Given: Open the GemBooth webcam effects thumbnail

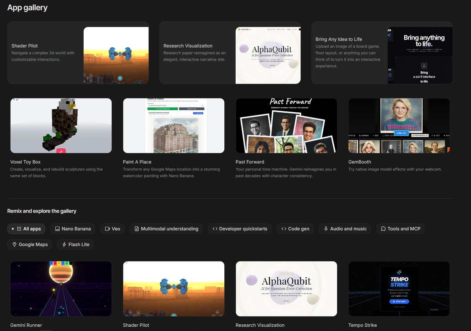Looking at the screenshot, I should 399,126.
